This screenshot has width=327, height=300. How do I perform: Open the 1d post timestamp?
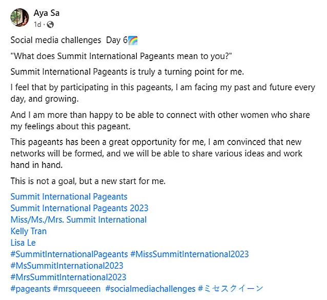38,25
